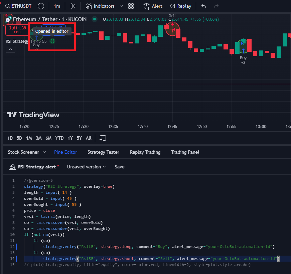The height and width of the screenshot is (274, 291).
Task: Select the All date range
Action: 89,138
